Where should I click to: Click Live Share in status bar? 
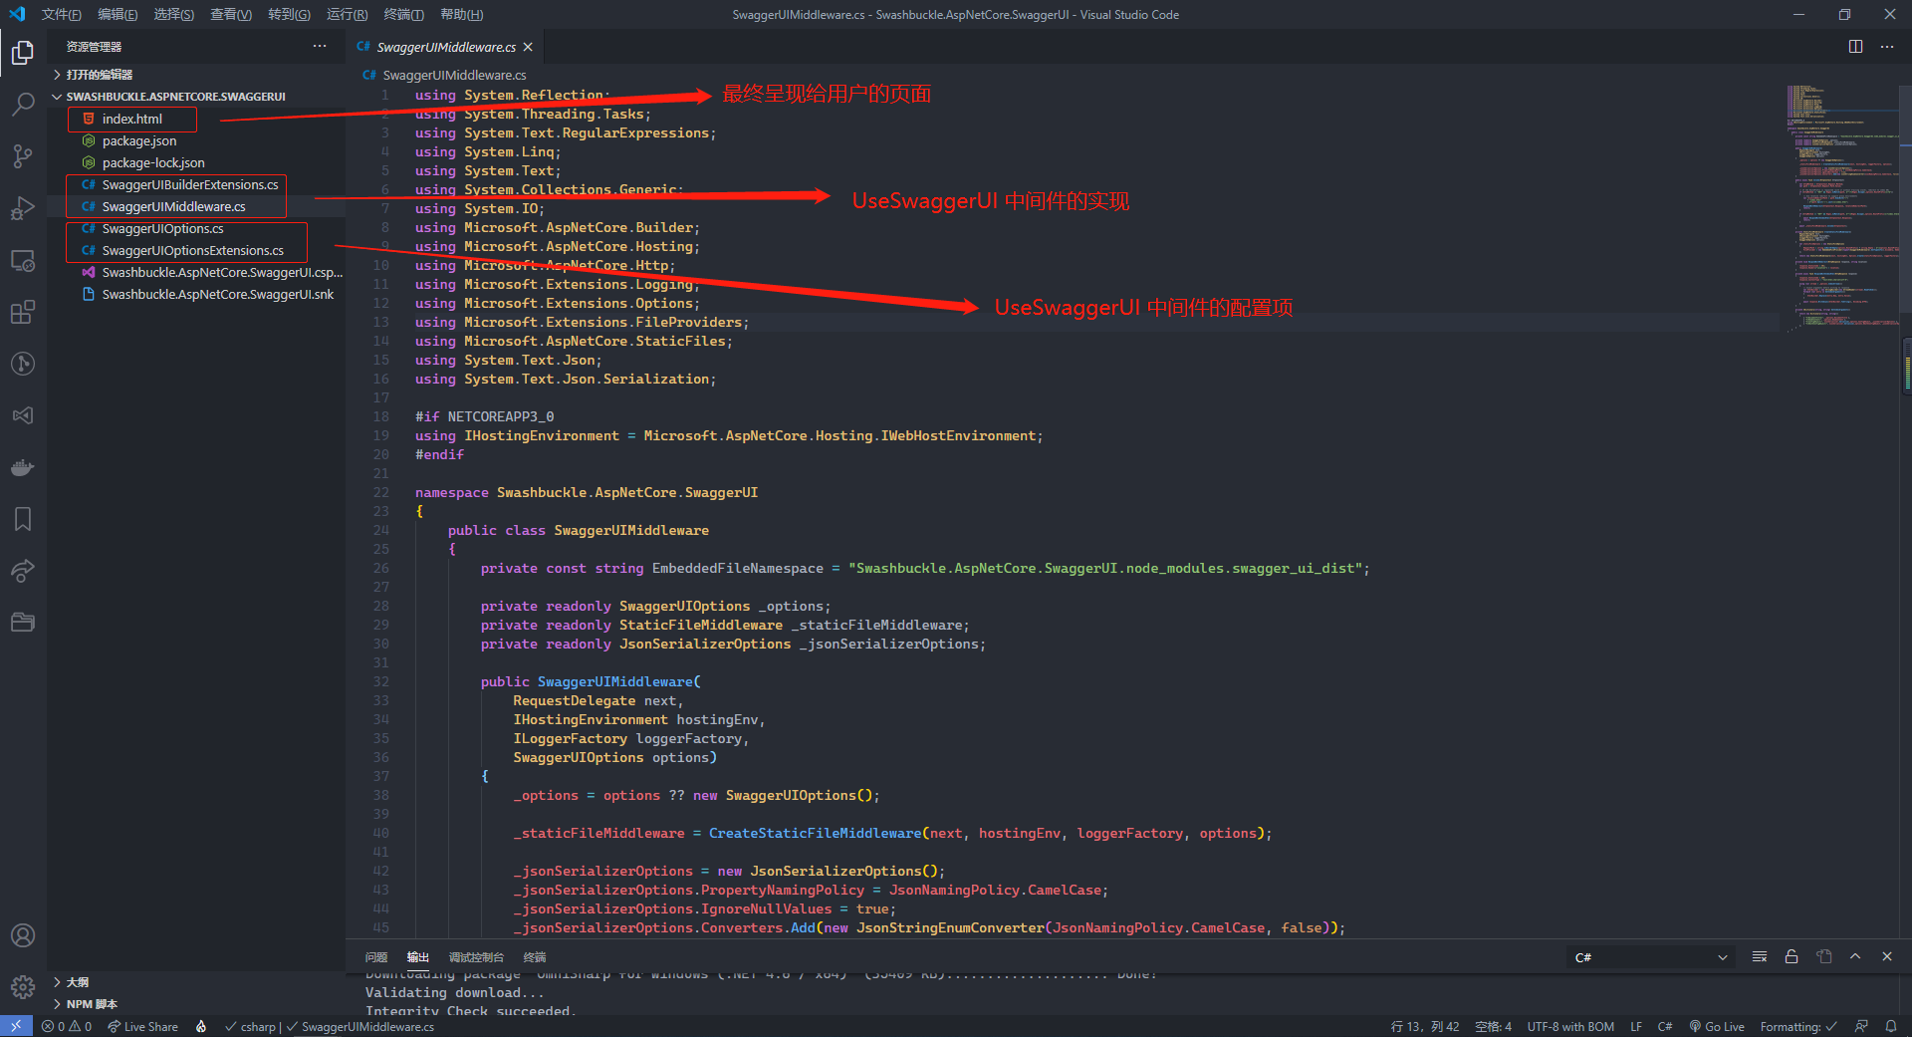tap(143, 1027)
